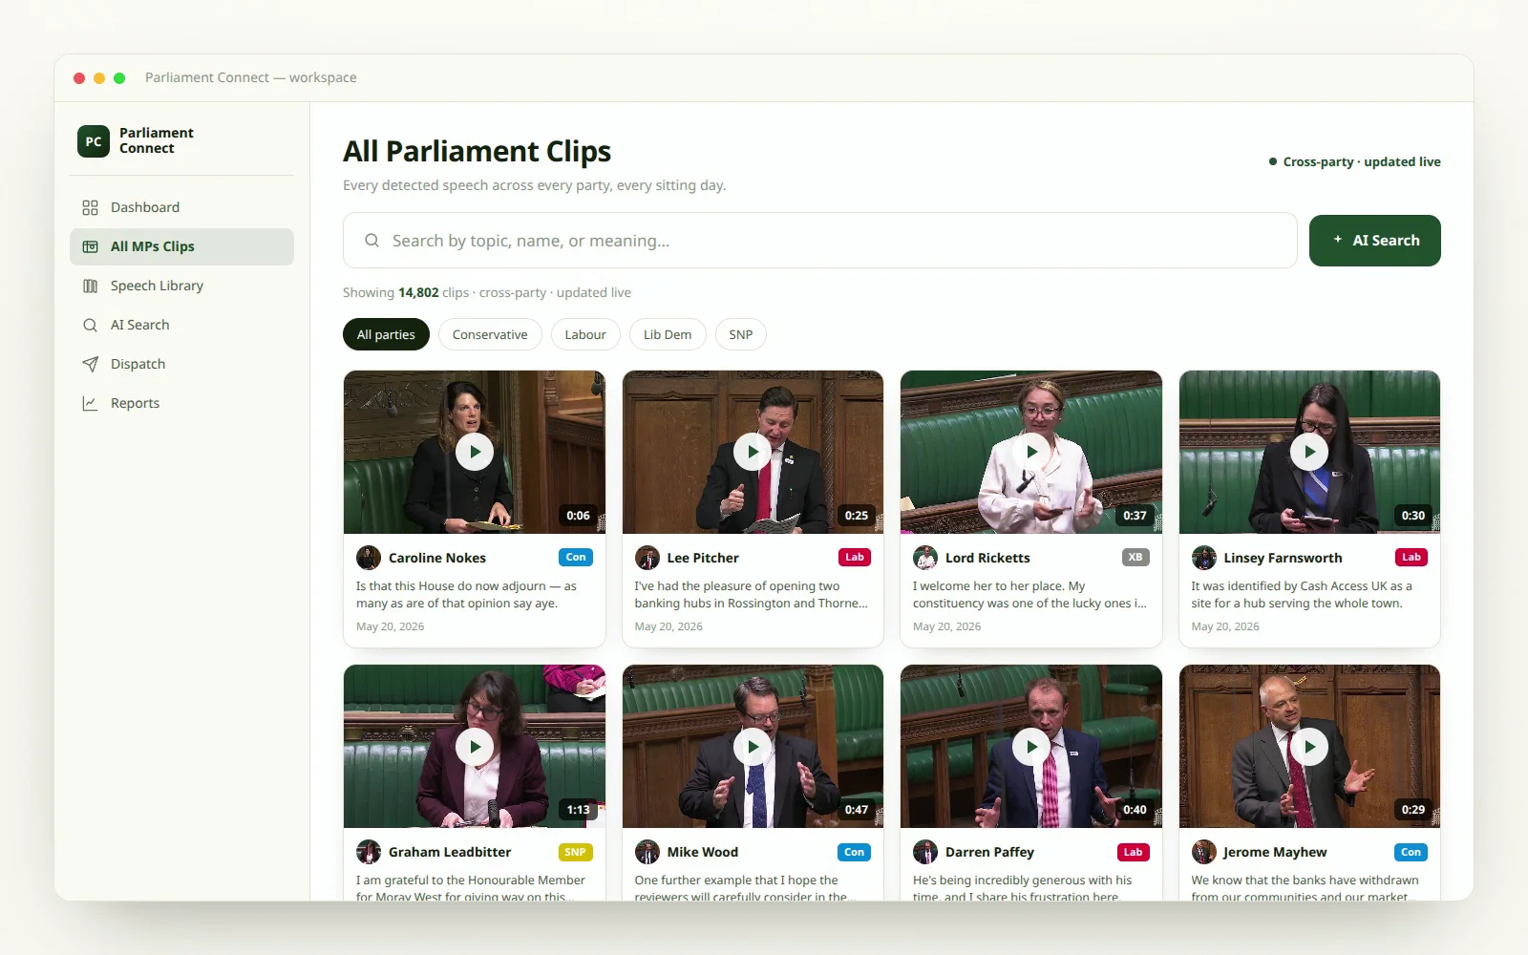The width and height of the screenshot is (1528, 955).
Task: Click Lord Ricketts avatar icon
Action: coord(925,558)
